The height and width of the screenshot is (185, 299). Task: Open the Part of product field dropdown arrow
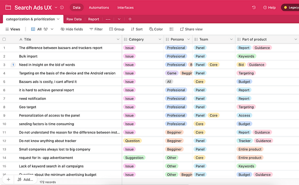click(x=296, y=39)
